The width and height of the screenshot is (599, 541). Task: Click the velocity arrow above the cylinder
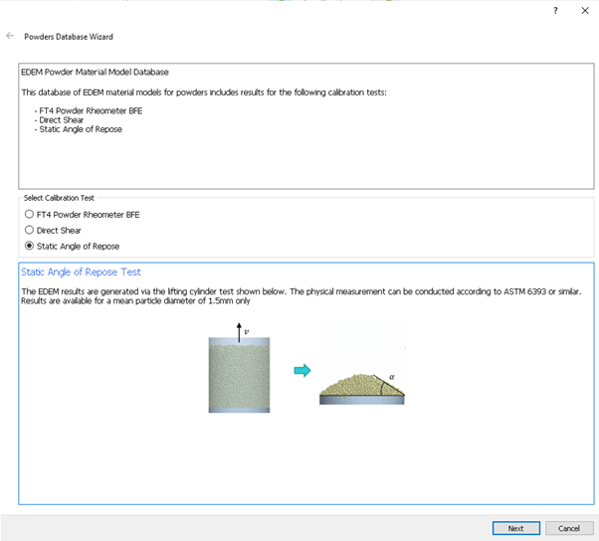point(238,330)
